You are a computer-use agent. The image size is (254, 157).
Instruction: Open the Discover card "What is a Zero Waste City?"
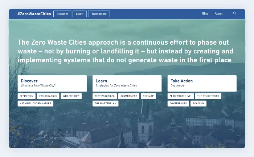52,83
